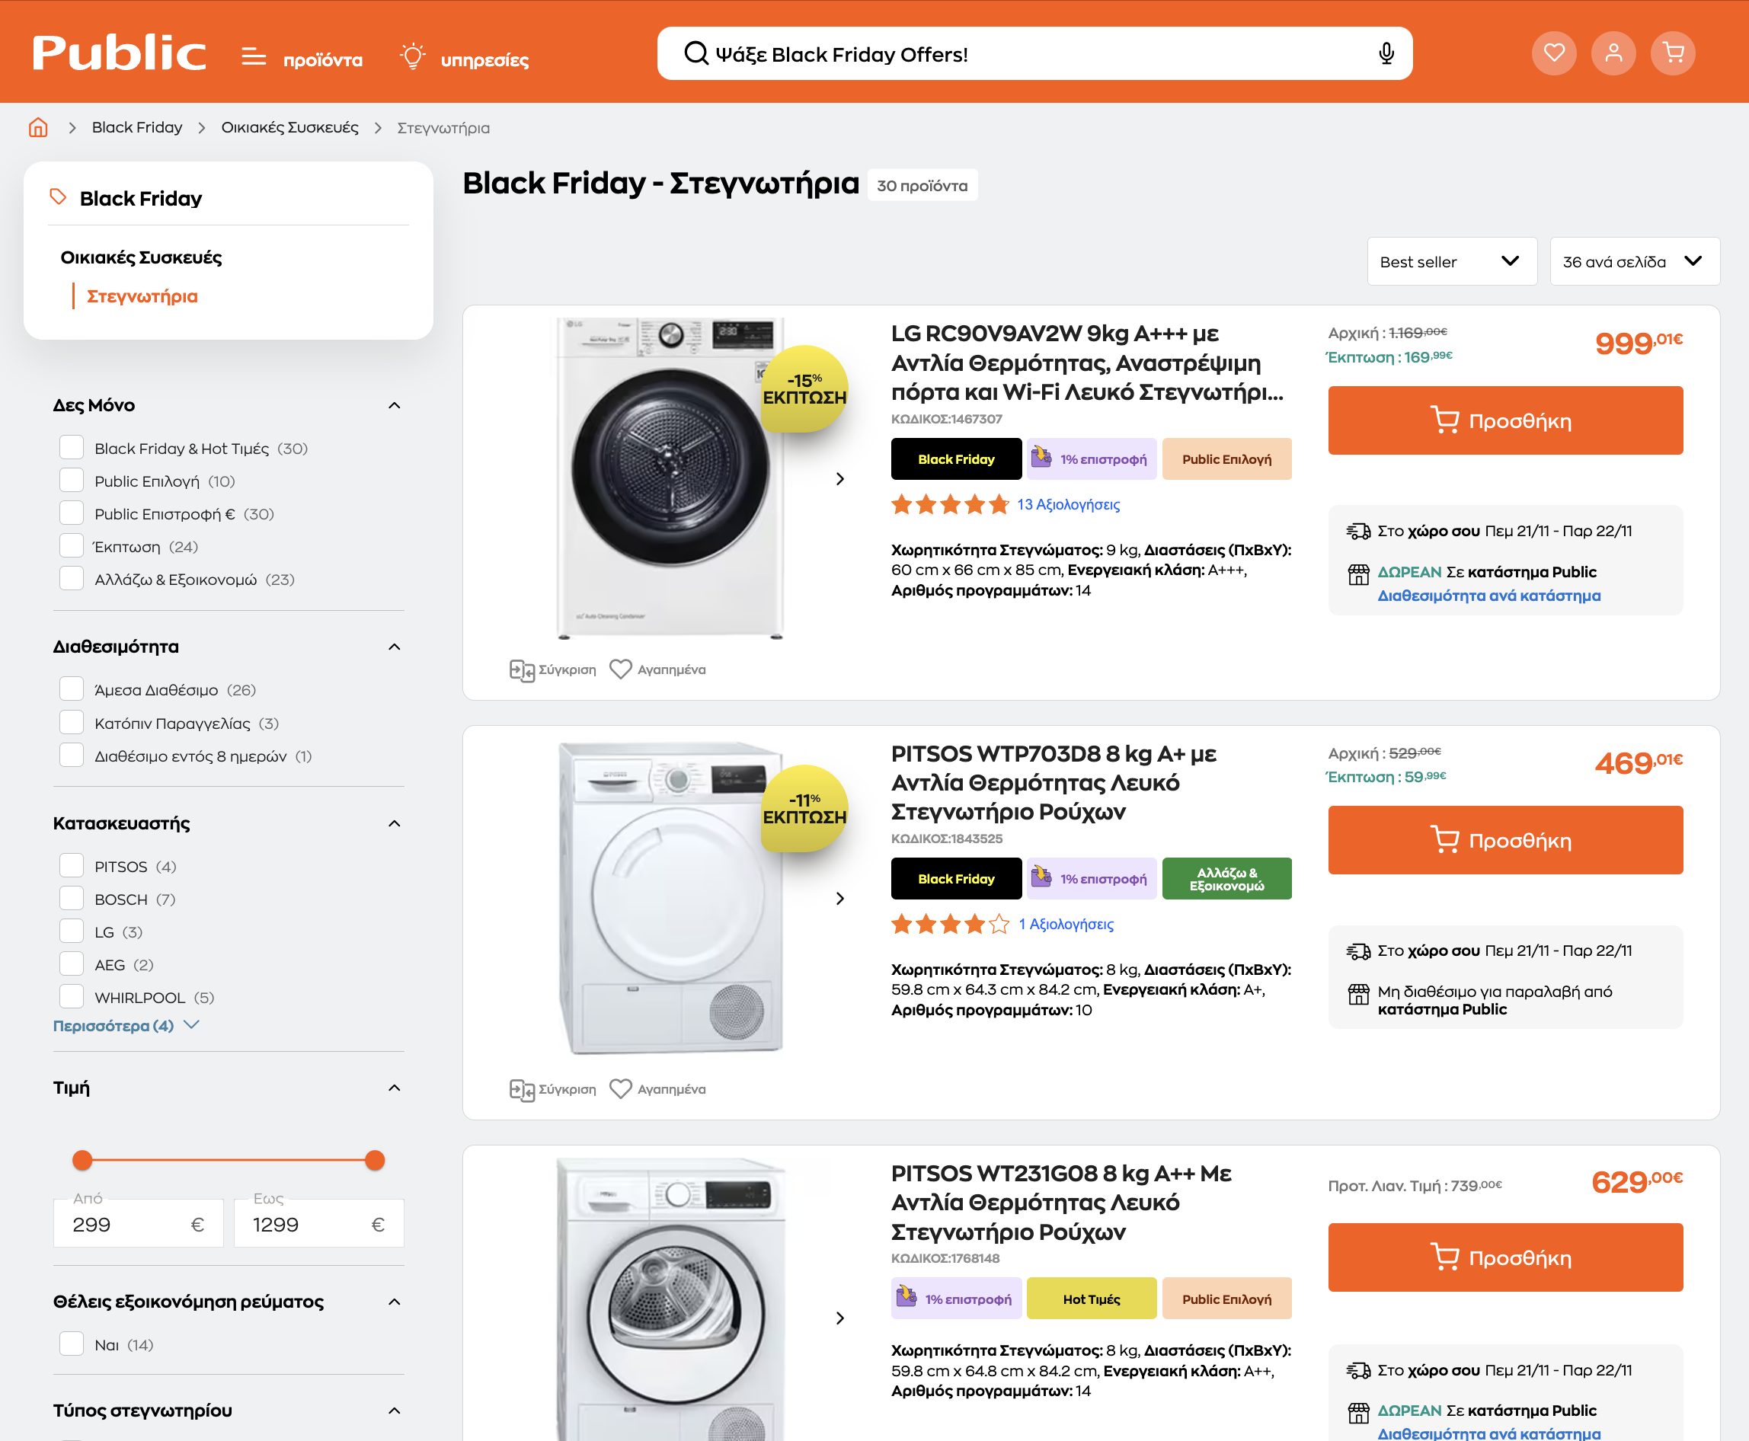Click the Public logo
Screen dimensions: 1749x1441
click(119, 53)
